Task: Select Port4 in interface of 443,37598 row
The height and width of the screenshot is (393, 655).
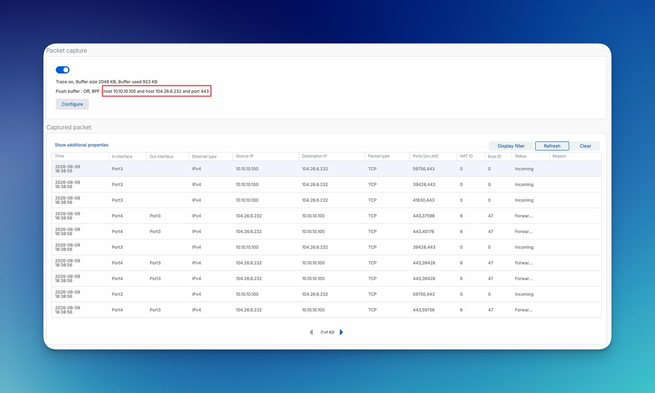Action: [117, 216]
